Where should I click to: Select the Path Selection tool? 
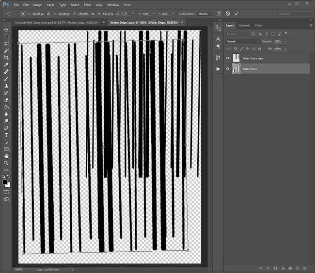[6, 142]
